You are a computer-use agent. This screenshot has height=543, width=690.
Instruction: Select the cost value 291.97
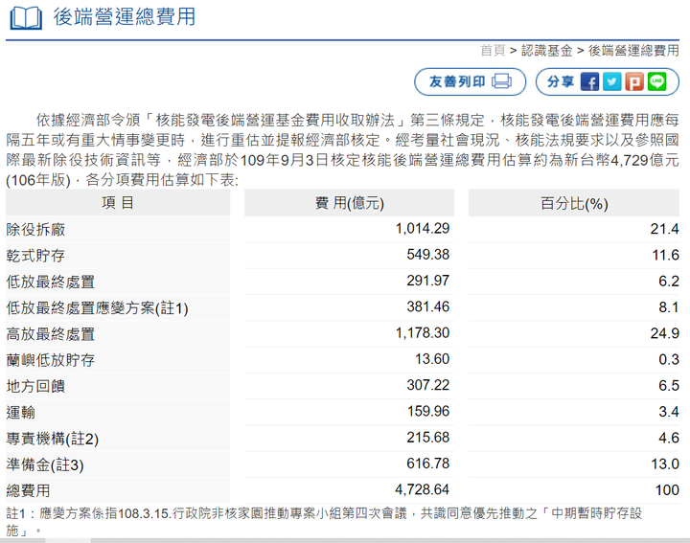428,280
